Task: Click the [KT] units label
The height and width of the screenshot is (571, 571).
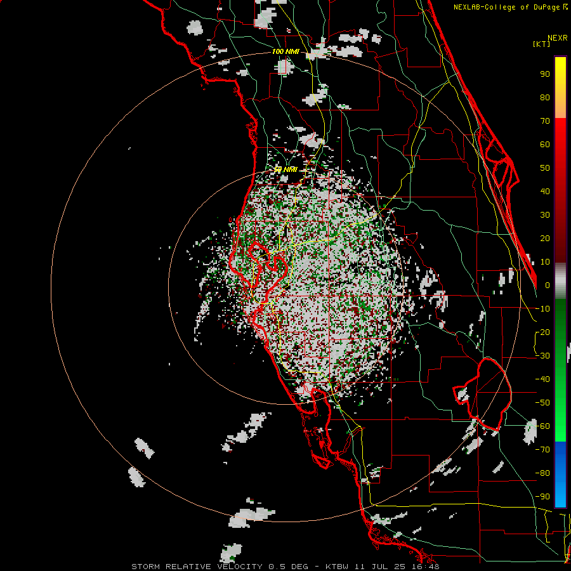Action: point(542,44)
